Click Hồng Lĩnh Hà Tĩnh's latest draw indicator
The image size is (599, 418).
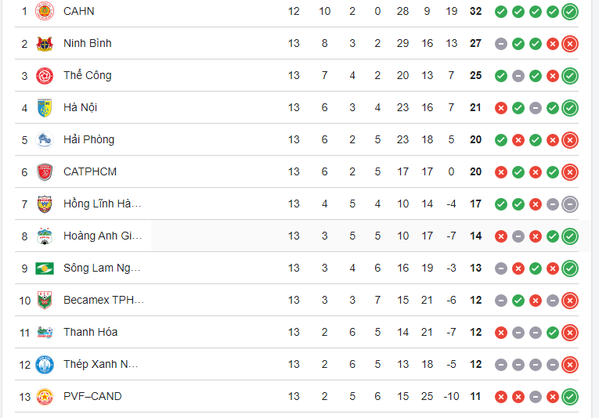coord(570,204)
